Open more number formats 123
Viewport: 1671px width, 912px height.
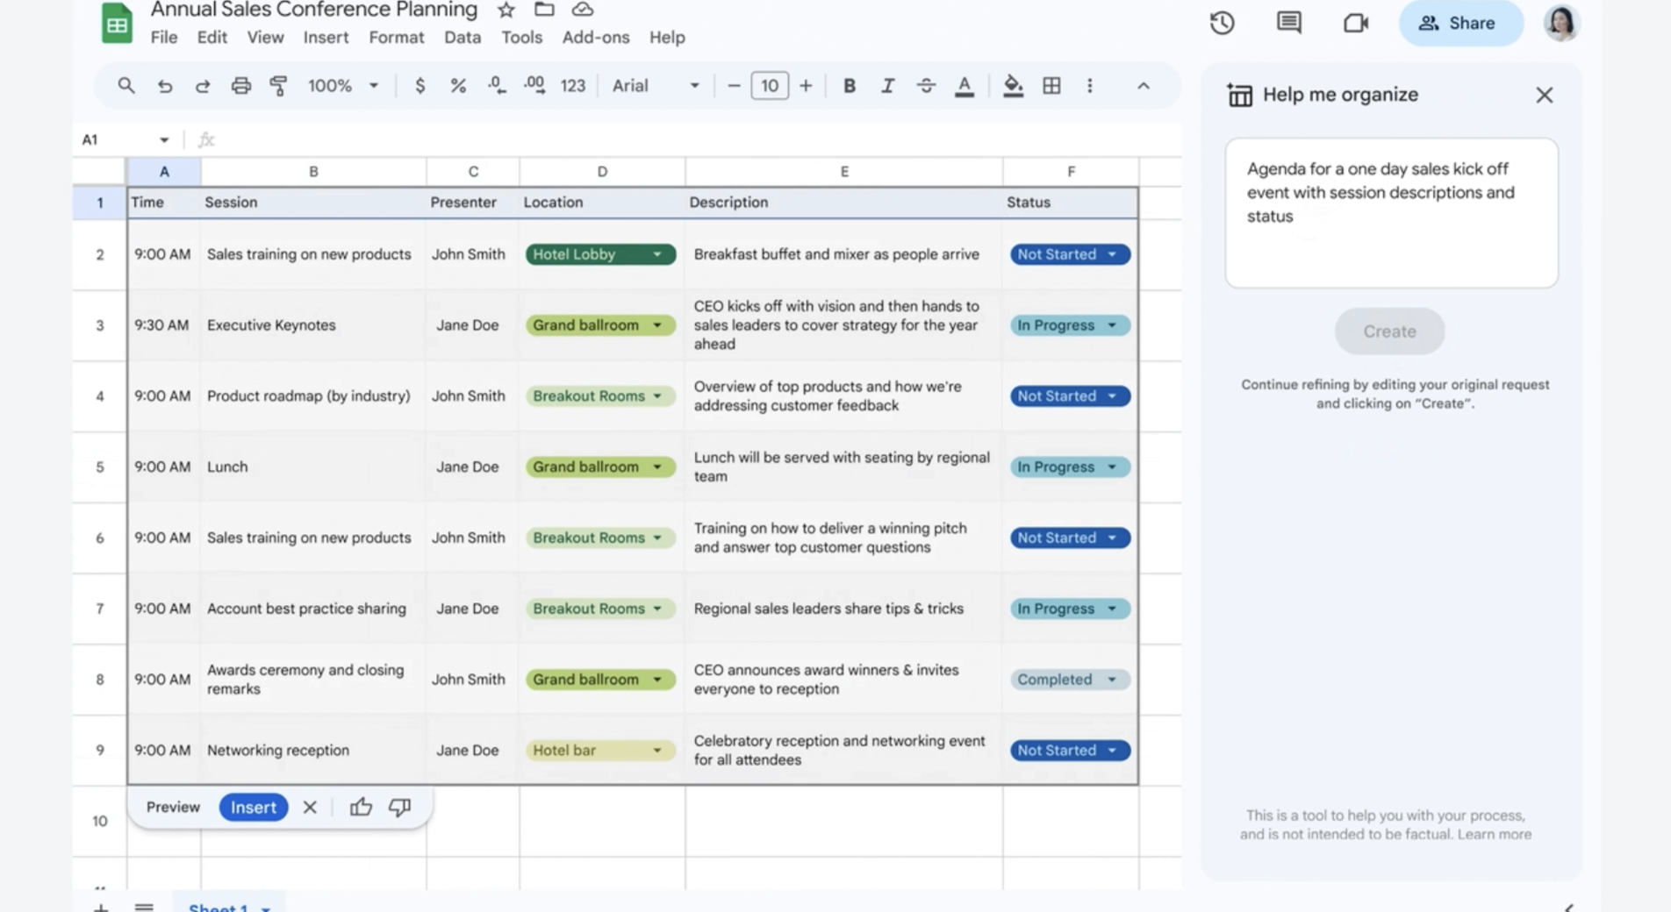[x=572, y=85]
